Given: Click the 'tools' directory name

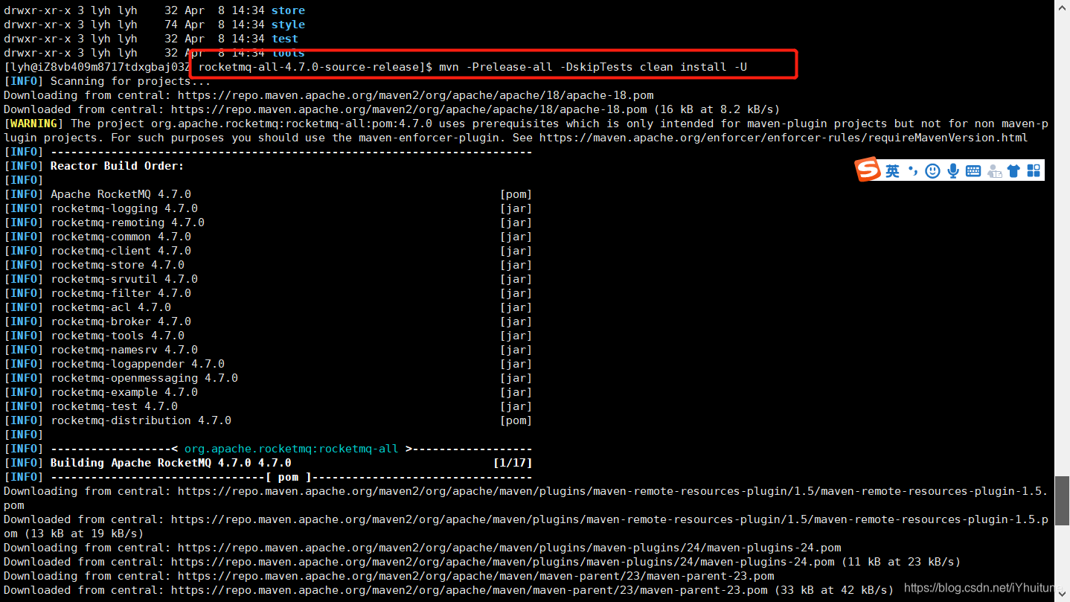Looking at the screenshot, I should click(x=288, y=53).
